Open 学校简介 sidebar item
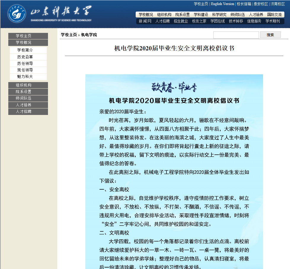Viewport: 290px width, 269px height. [x=28, y=50]
